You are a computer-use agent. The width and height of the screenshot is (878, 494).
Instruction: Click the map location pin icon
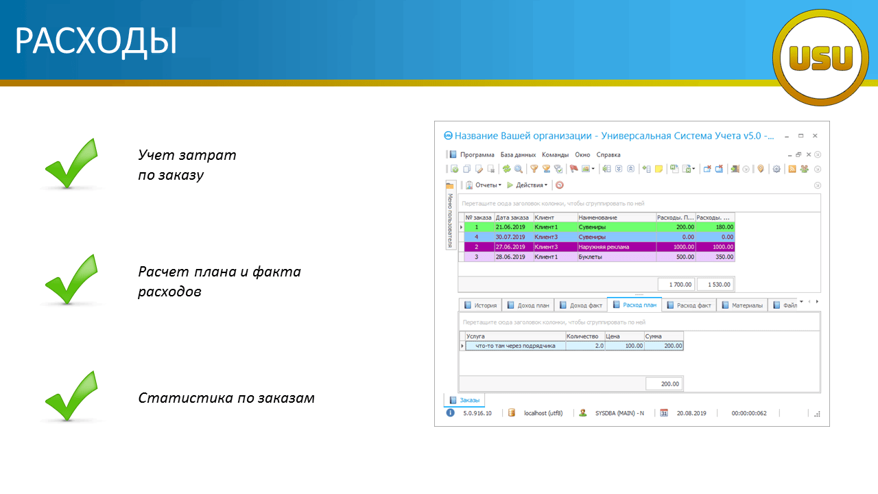pos(760,169)
